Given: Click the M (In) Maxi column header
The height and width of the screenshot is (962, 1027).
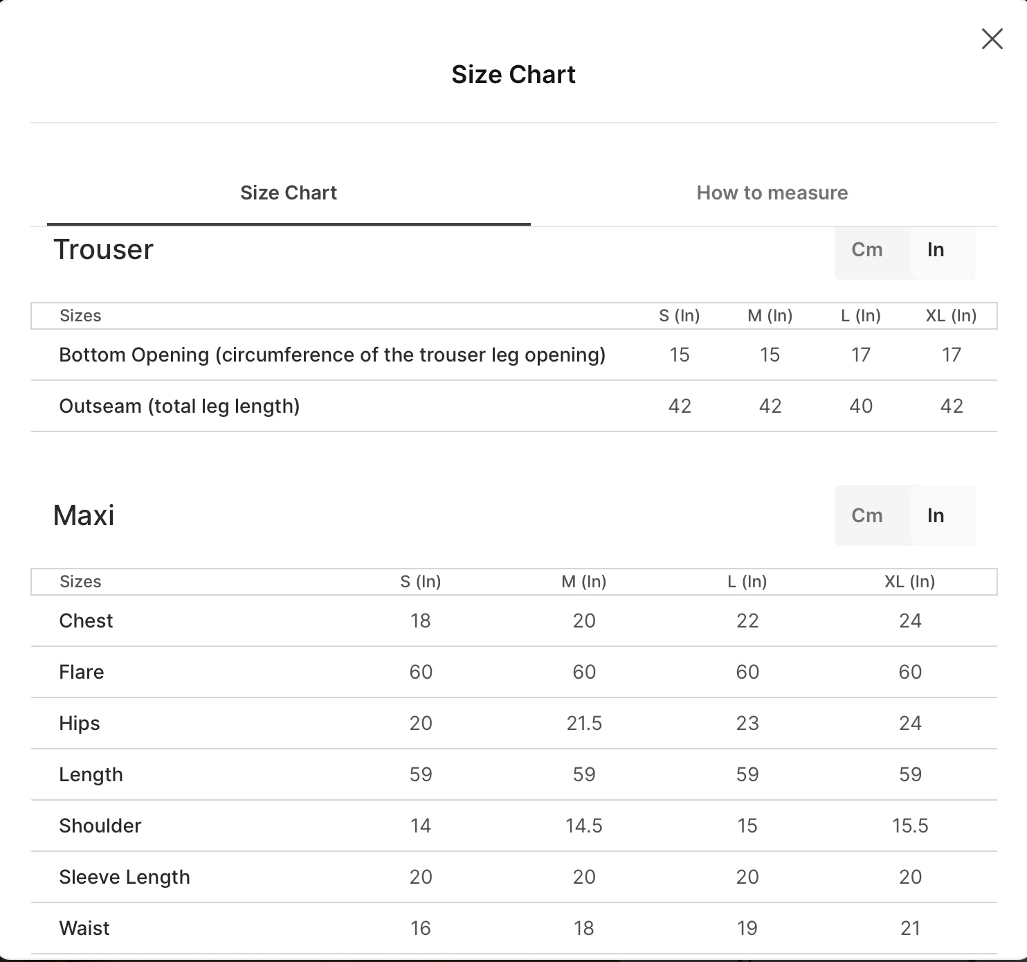Looking at the screenshot, I should [x=583, y=582].
